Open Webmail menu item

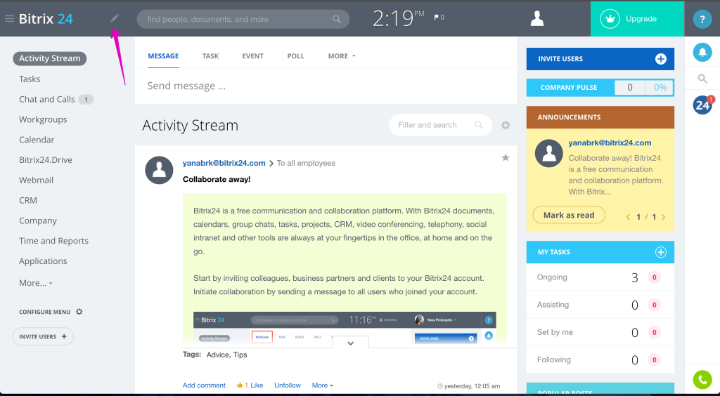[x=36, y=180]
